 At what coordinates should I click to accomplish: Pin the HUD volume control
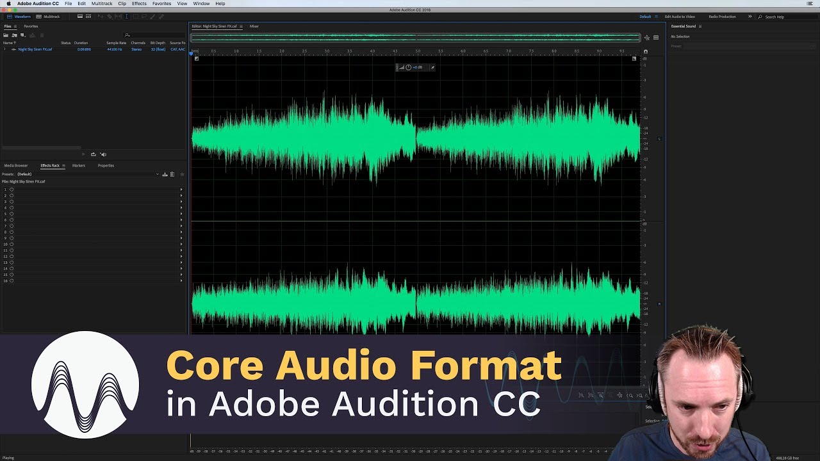pyautogui.click(x=432, y=67)
